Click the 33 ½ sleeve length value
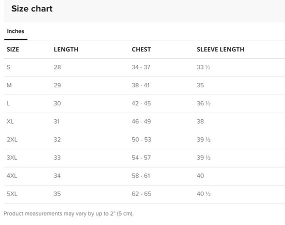 click(x=203, y=67)
